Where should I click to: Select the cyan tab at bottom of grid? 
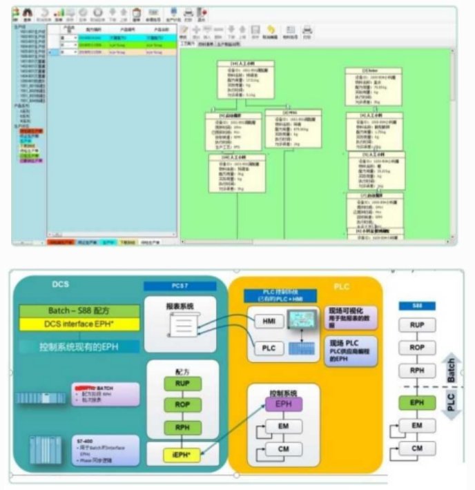click(110, 243)
